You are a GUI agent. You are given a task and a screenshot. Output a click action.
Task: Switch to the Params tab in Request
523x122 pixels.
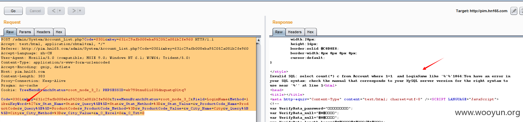[x=25, y=32]
